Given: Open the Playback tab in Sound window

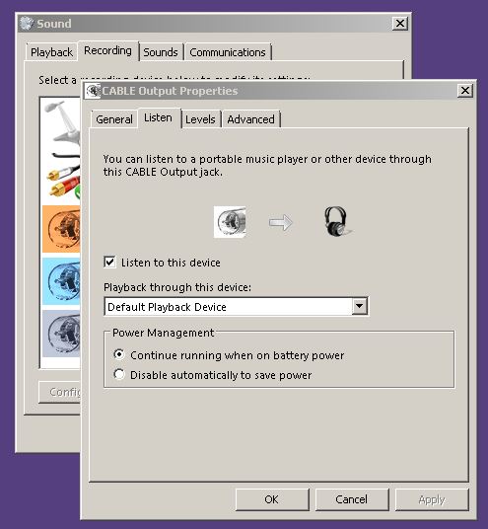Looking at the screenshot, I should pyautogui.click(x=51, y=52).
